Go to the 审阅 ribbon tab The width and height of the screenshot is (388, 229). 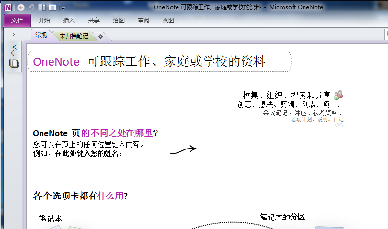click(x=144, y=20)
